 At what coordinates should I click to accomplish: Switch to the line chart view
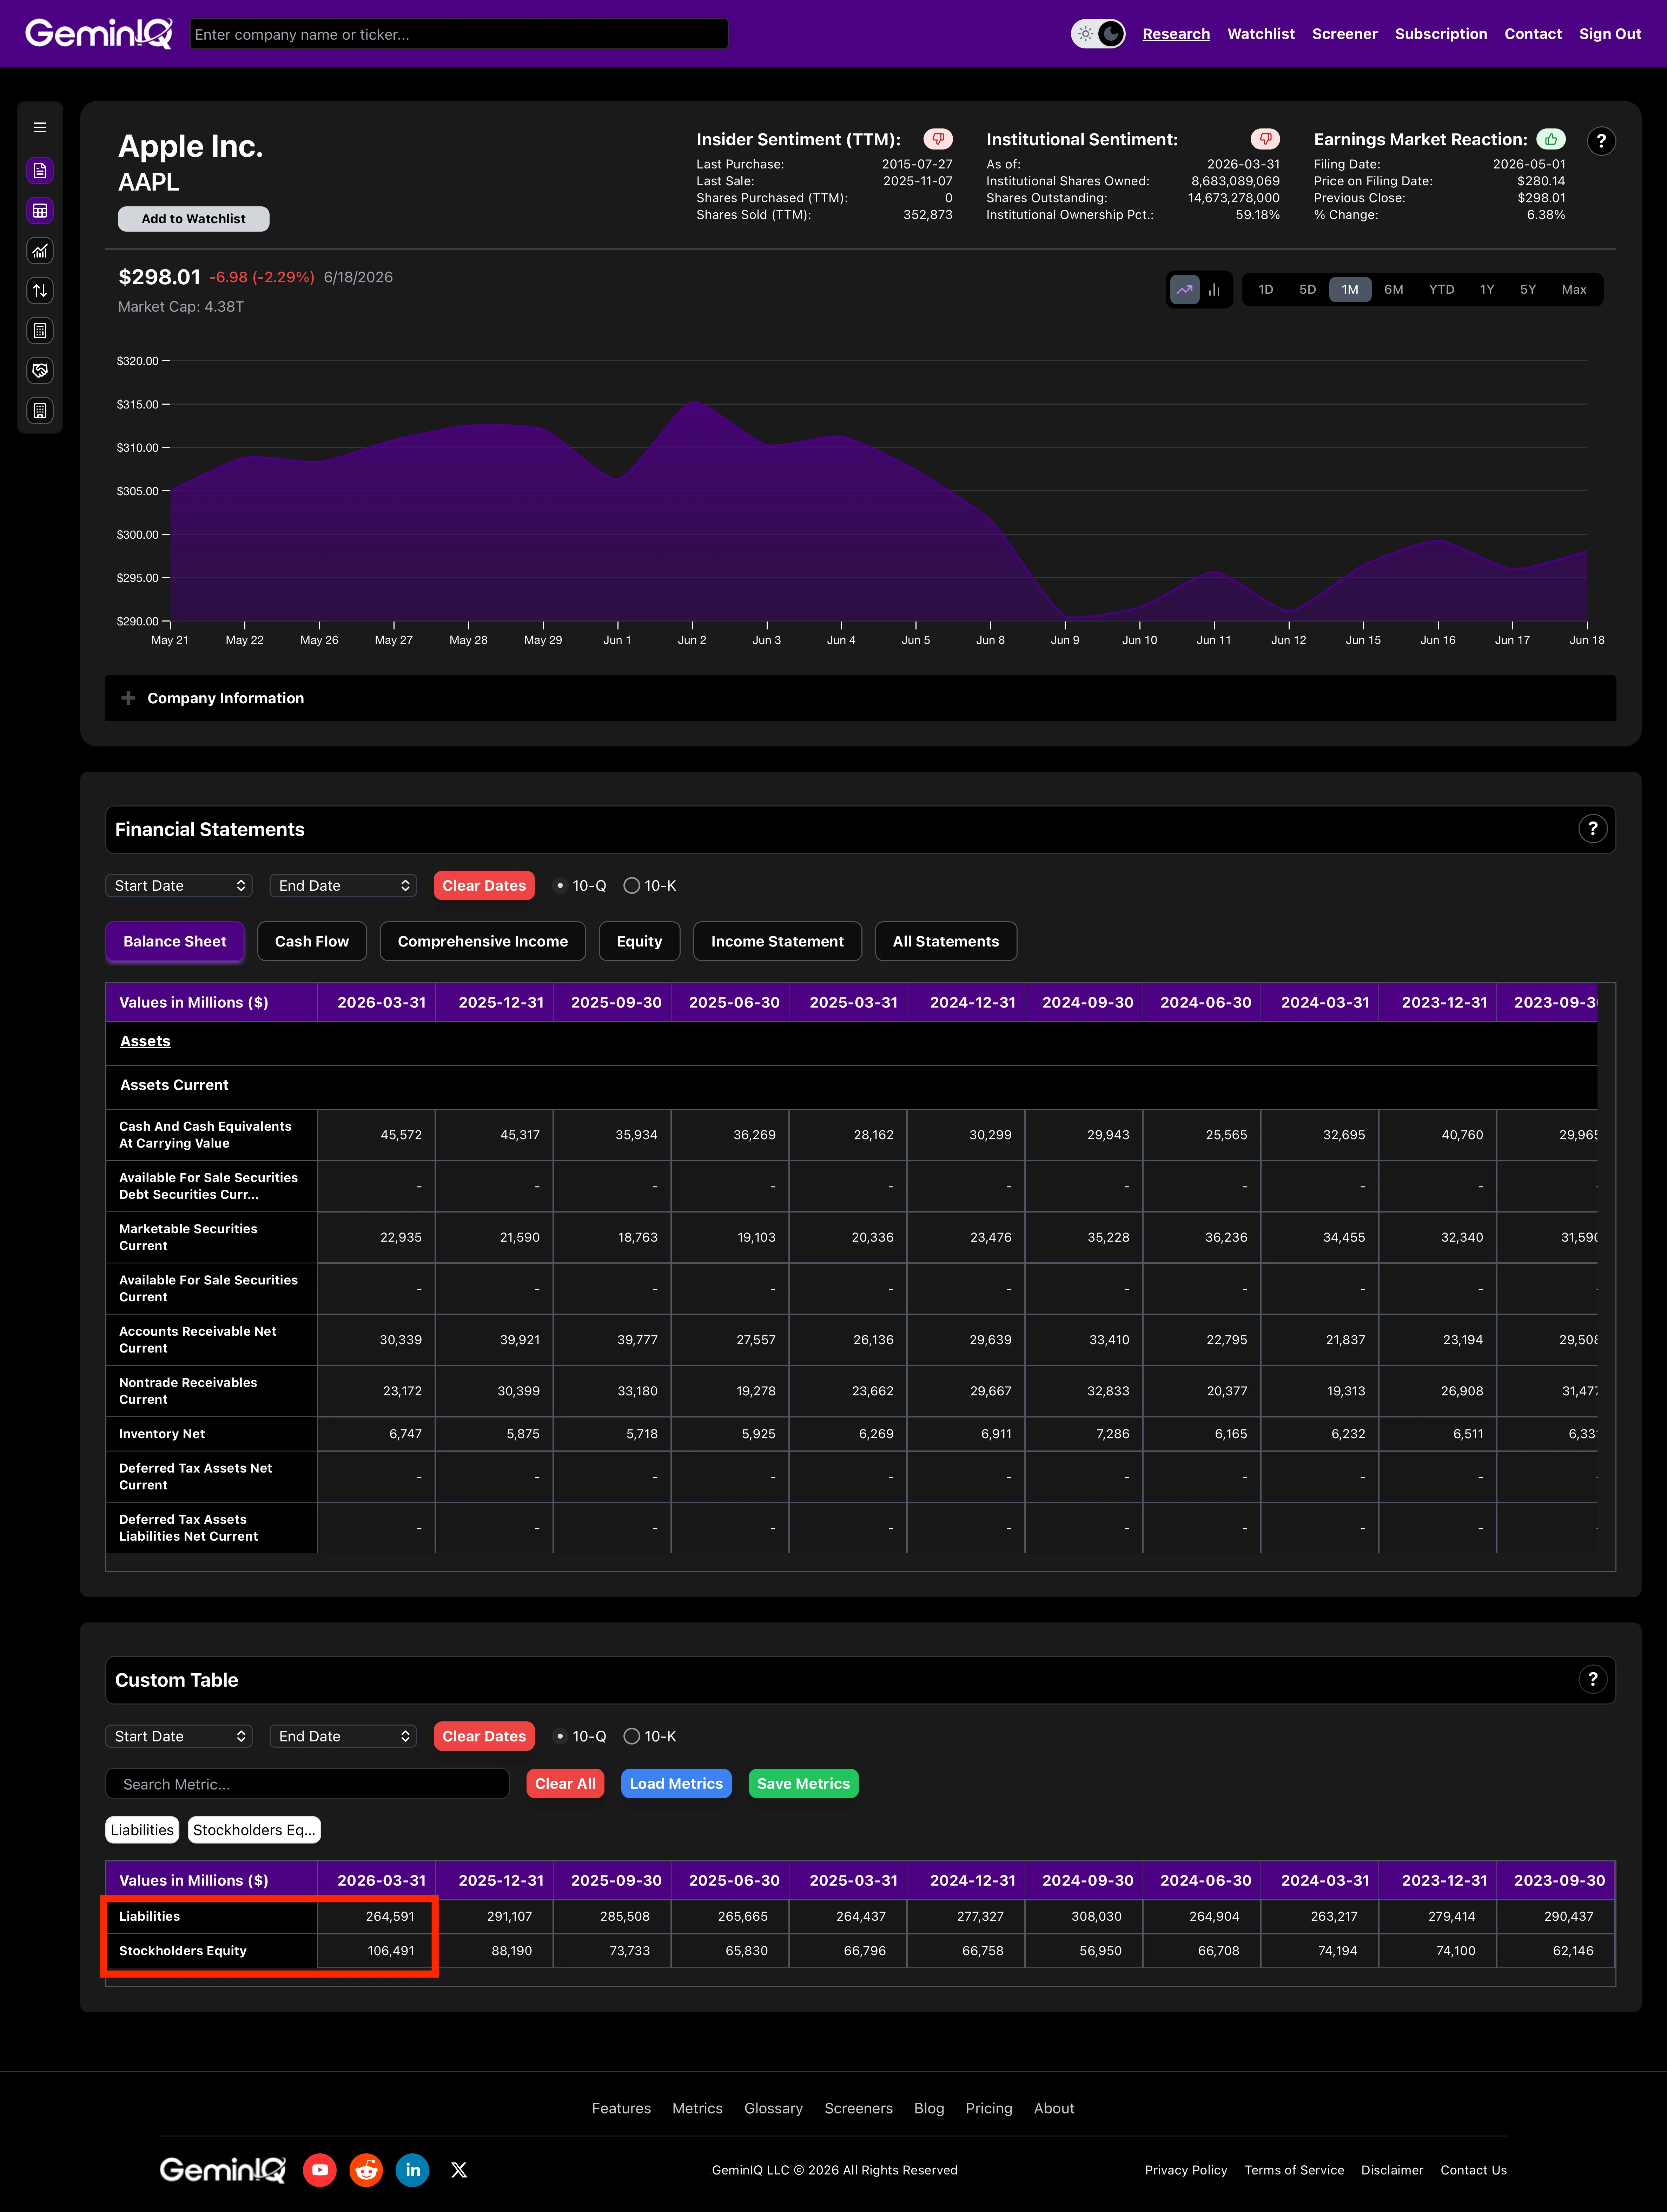click(x=1185, y=290)
